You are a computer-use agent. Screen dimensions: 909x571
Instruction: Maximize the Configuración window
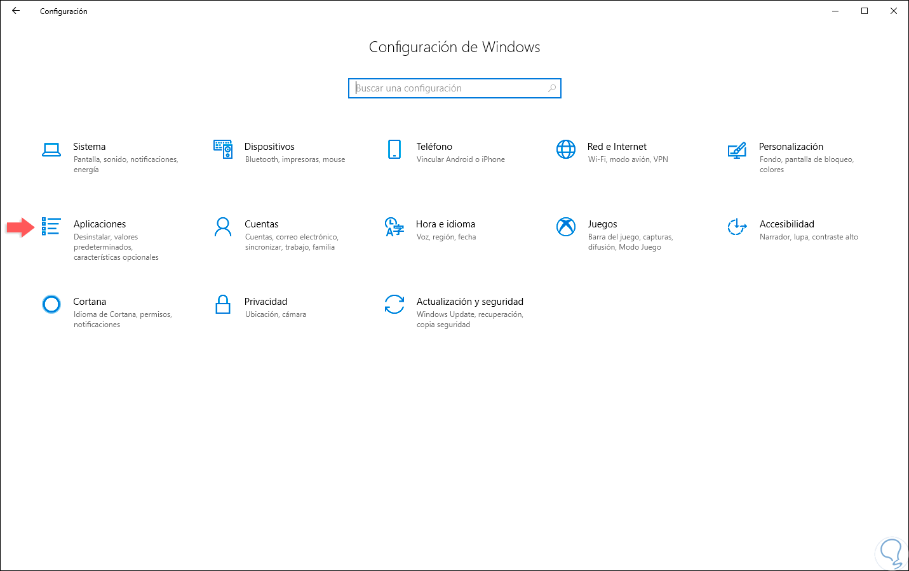(865, 11)
